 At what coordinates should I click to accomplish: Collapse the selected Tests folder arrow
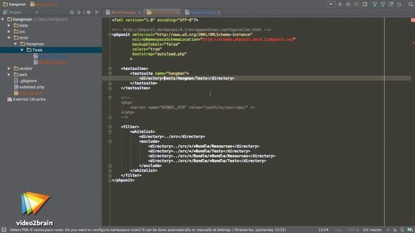[22, 50]
